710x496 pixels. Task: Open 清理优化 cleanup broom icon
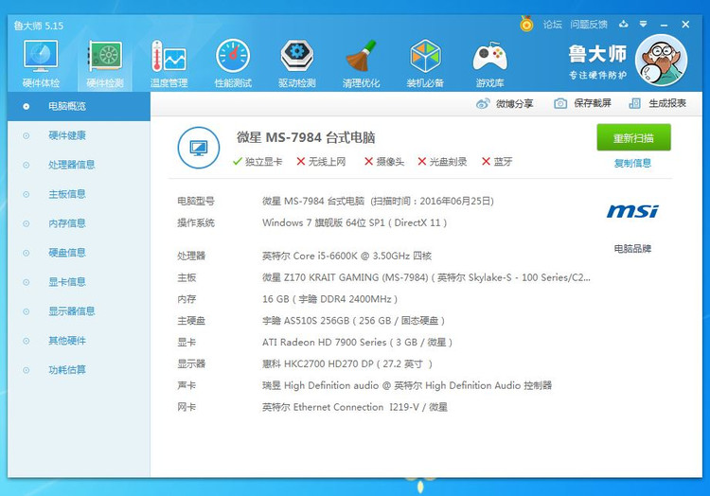tap(361, 63)
